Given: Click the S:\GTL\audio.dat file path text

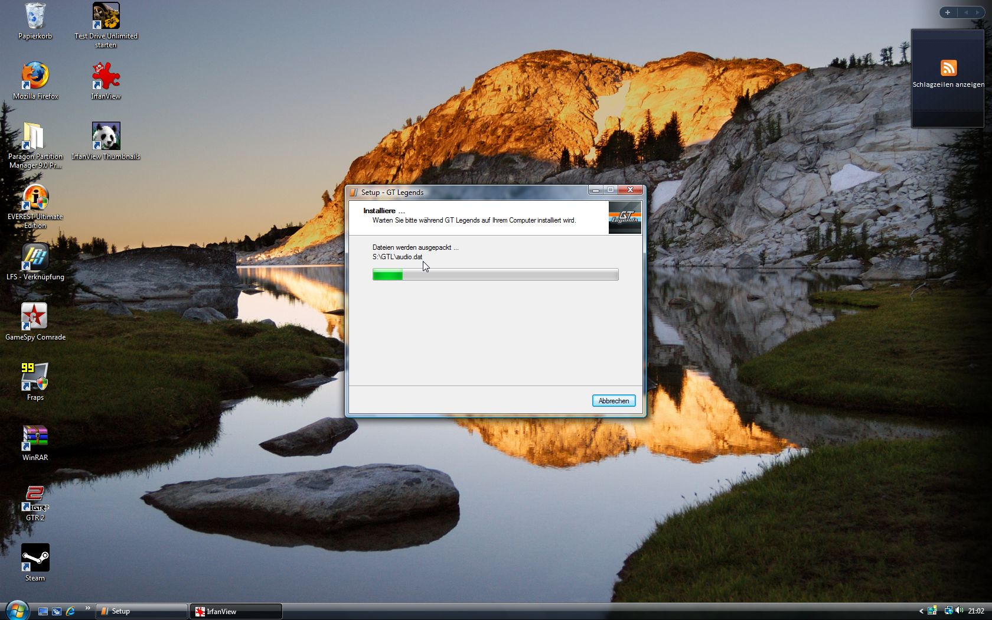Looking at the screenshot, I should (397, 257).
